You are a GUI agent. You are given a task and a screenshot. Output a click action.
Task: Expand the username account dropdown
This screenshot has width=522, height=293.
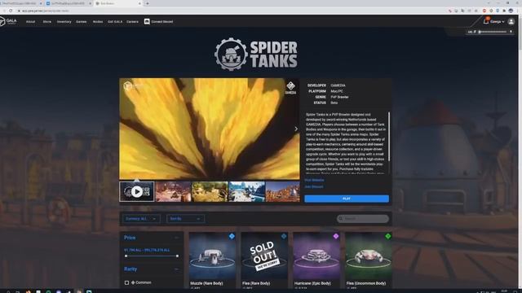(x=497, y=22)
